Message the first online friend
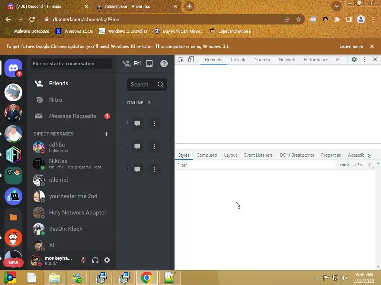The image size is (381, 285). [x=137, y=123]
